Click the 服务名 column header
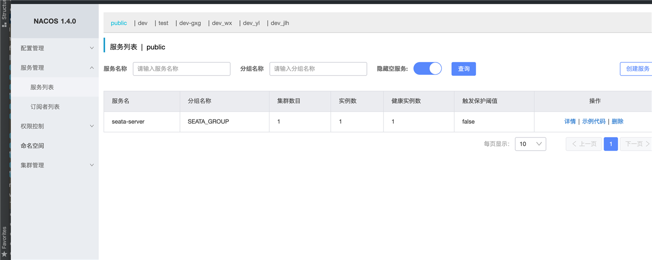Image resolution: width=652 pixels, height=260 pixels. pos(142,101)
